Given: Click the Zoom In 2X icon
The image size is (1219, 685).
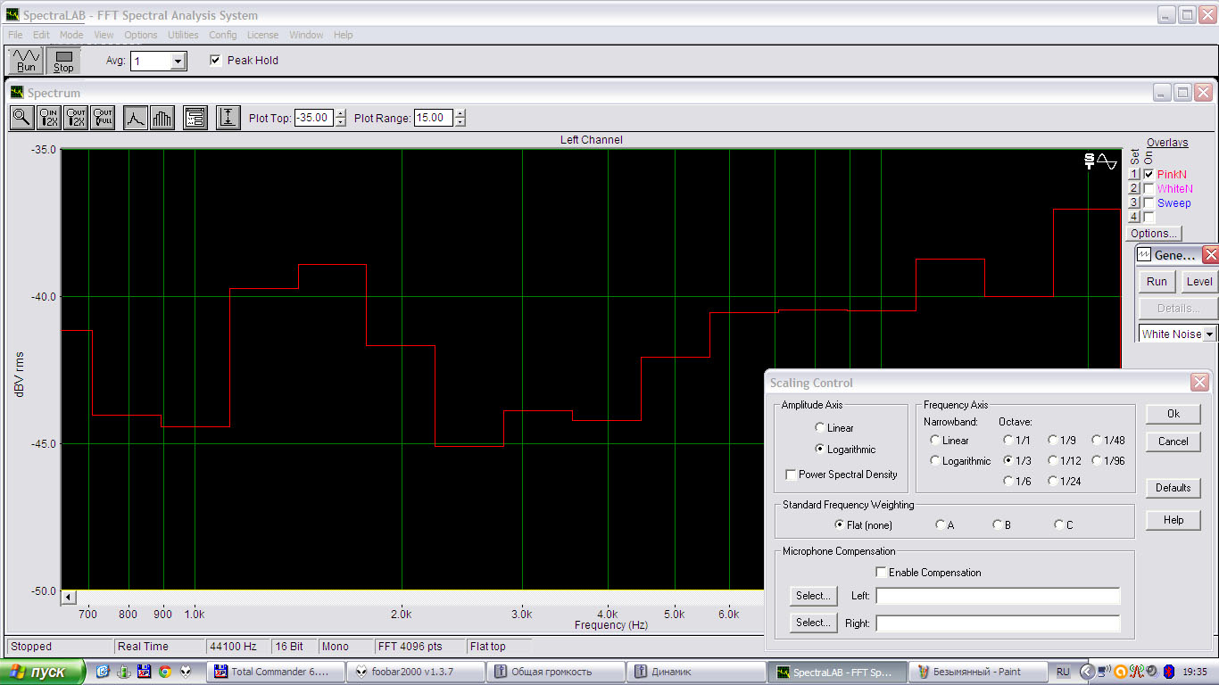Looking at the screenshot, I should pos(49,118).
